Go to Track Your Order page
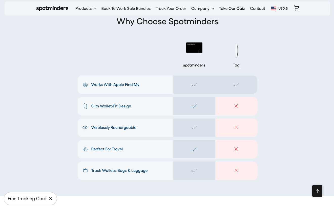The image size is (334, 208). 171,9
